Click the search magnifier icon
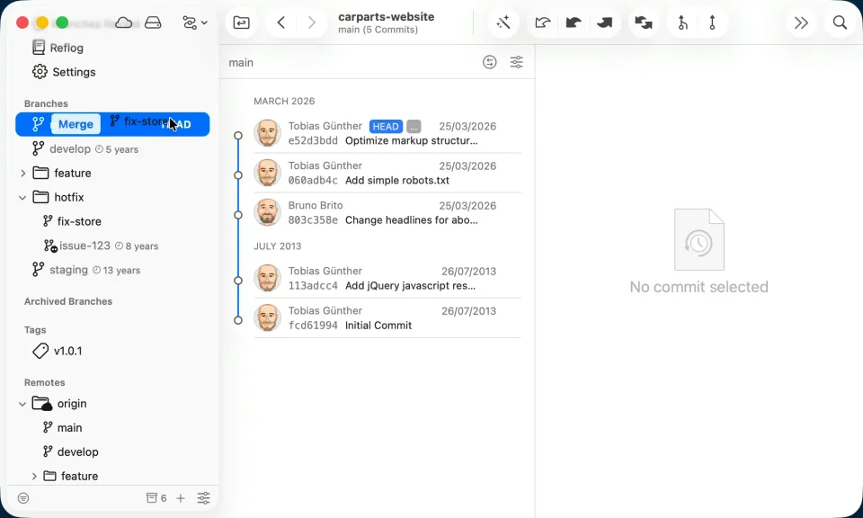The image size is (863, 518). [840, 22]
